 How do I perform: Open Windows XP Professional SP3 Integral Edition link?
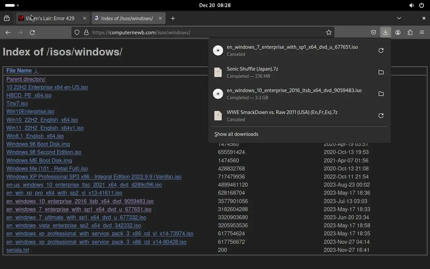coord(94,177)
